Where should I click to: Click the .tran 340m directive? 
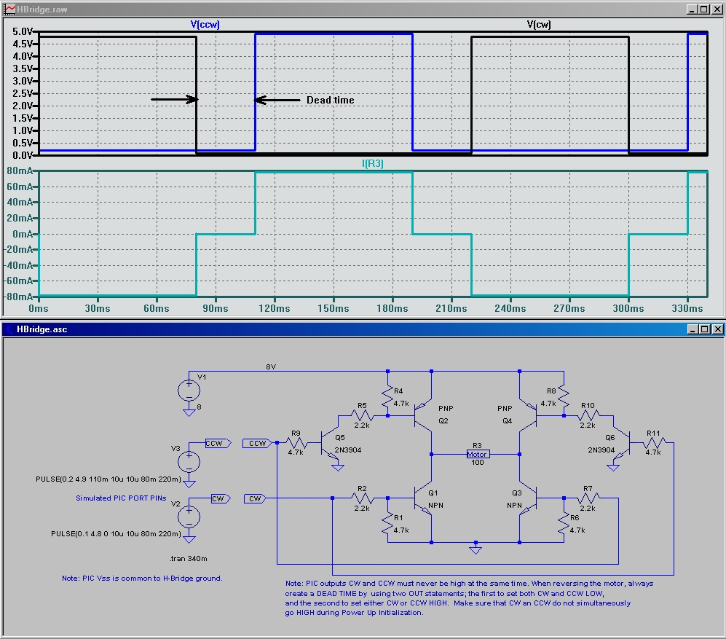pyautogui.click(x=189, y=558)
